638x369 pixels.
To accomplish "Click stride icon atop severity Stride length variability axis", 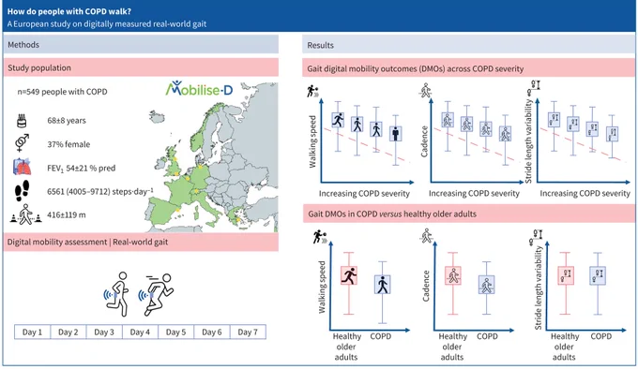I will pyautogui.click(x=534, y=87).
